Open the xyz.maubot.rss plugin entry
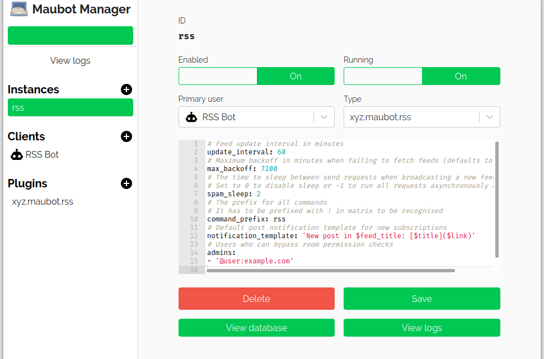The height and width of the screenshot is (359, 544). click(x=71, y=202)
